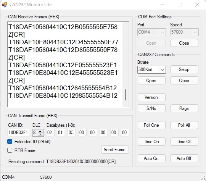Image resolution: width=206 pixels, height=181 pixels.
Task: Click the S/No button
Action: [151, 108]
